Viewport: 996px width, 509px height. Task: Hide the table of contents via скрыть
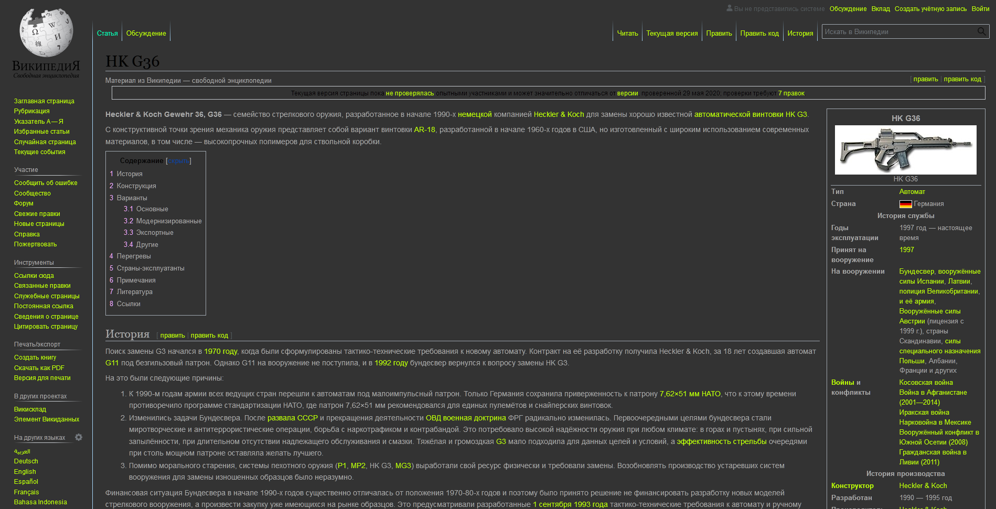(178, 161)
